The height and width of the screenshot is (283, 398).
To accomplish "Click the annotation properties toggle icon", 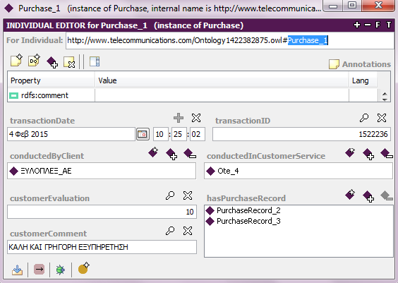I will click(x=95, y=61).
